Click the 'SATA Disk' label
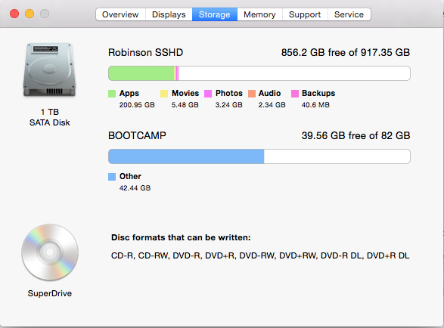Screen dimensions: 444x328 (50, 123)
